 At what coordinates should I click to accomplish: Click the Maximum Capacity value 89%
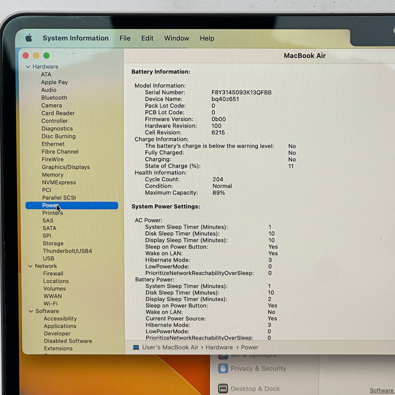click(219, 193)
